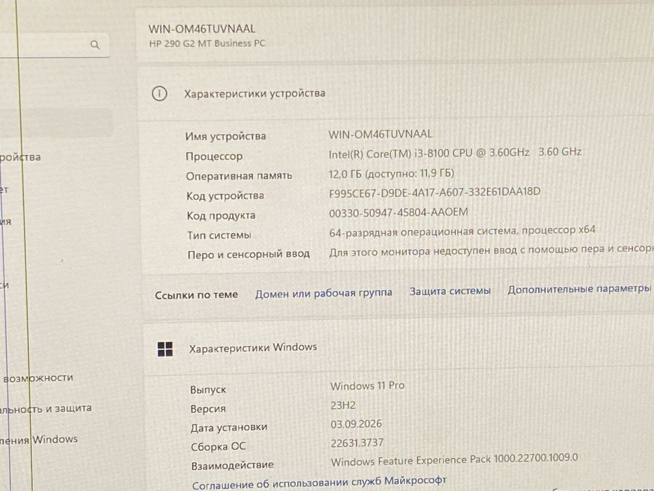Click the Windows 11 Pro edition value
Screen dimensions: 654x491
click(x=367, y=386)
